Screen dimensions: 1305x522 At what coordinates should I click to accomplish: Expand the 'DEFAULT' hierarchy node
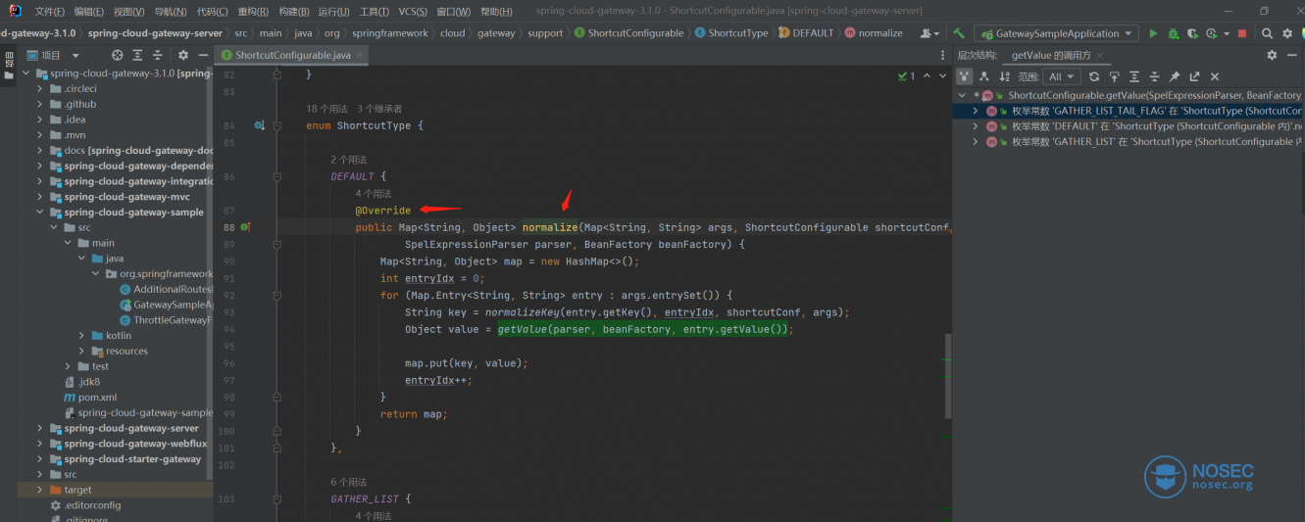pyautogui.click(x=975, y=126)
